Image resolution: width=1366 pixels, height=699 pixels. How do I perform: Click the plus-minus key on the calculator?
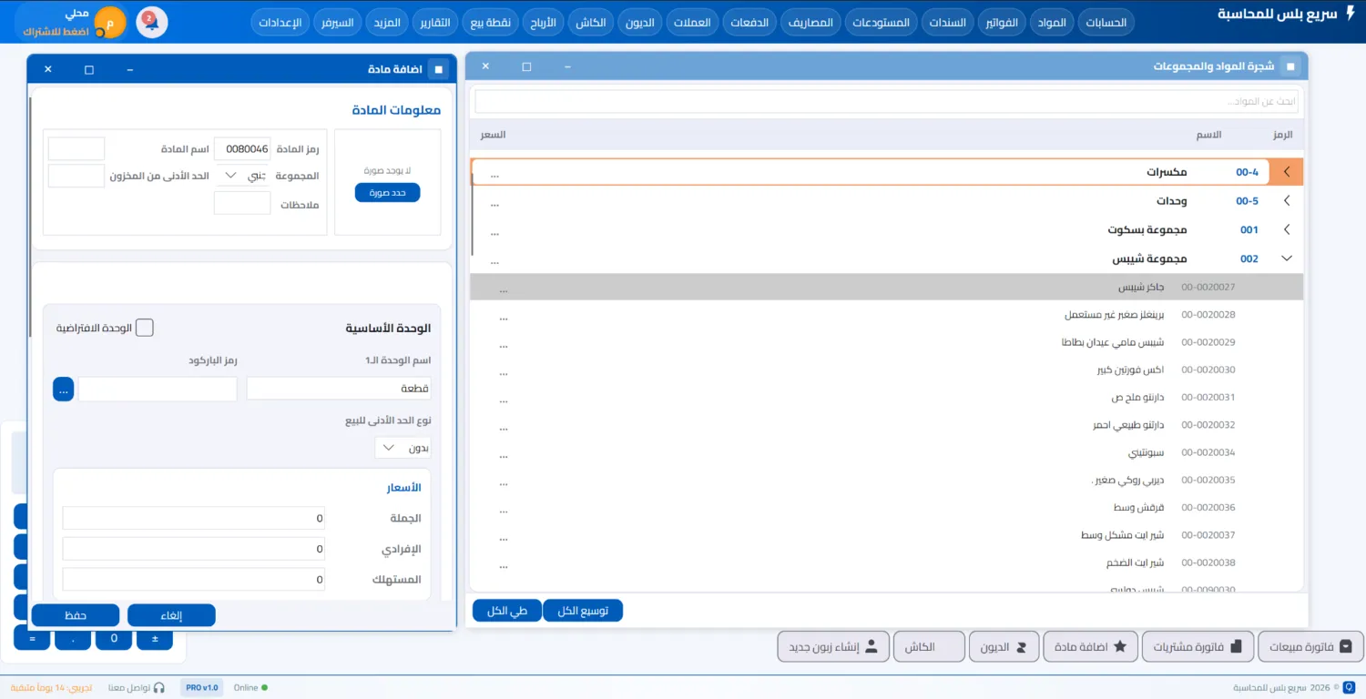[x=155, y=639]
